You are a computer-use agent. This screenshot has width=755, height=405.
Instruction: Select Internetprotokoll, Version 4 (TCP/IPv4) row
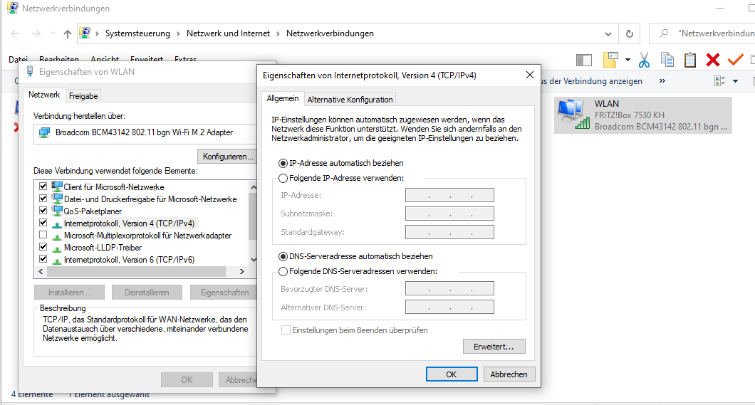point(129,223)
